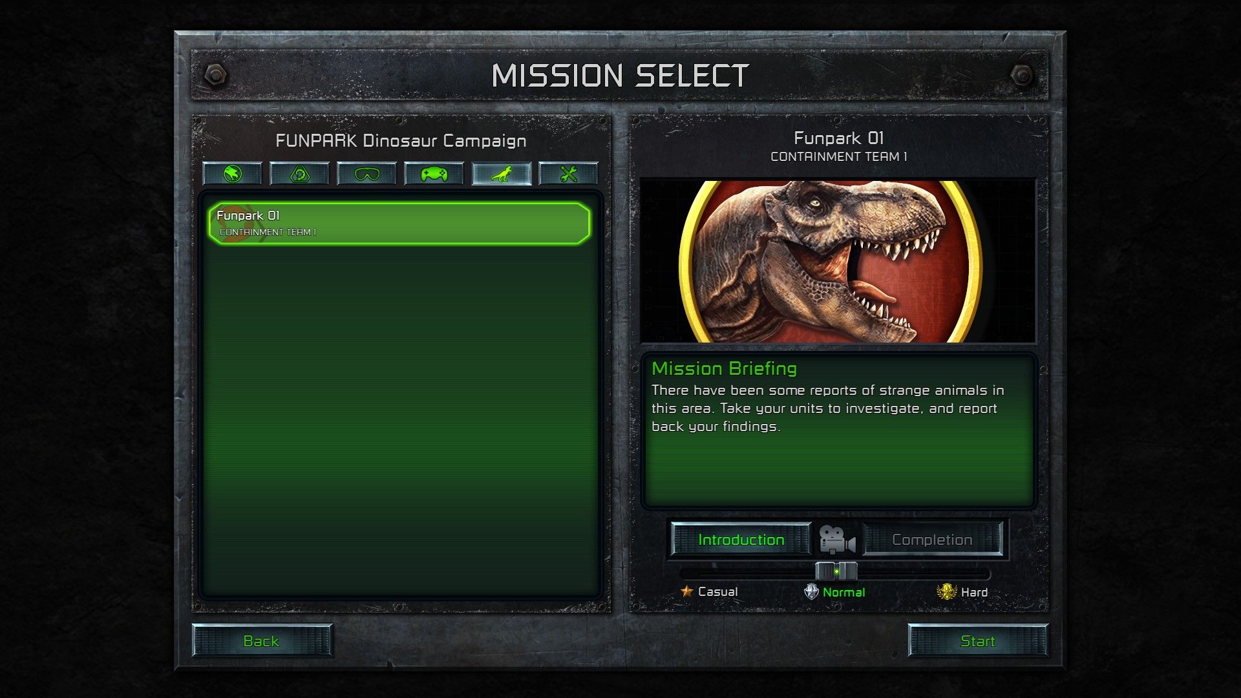Start the selected mission
The image size is (1241, 698).
tap(978, 640)
